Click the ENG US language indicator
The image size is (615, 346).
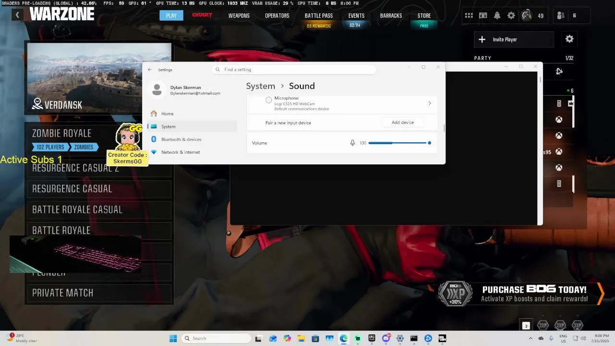tap(564, 338)
